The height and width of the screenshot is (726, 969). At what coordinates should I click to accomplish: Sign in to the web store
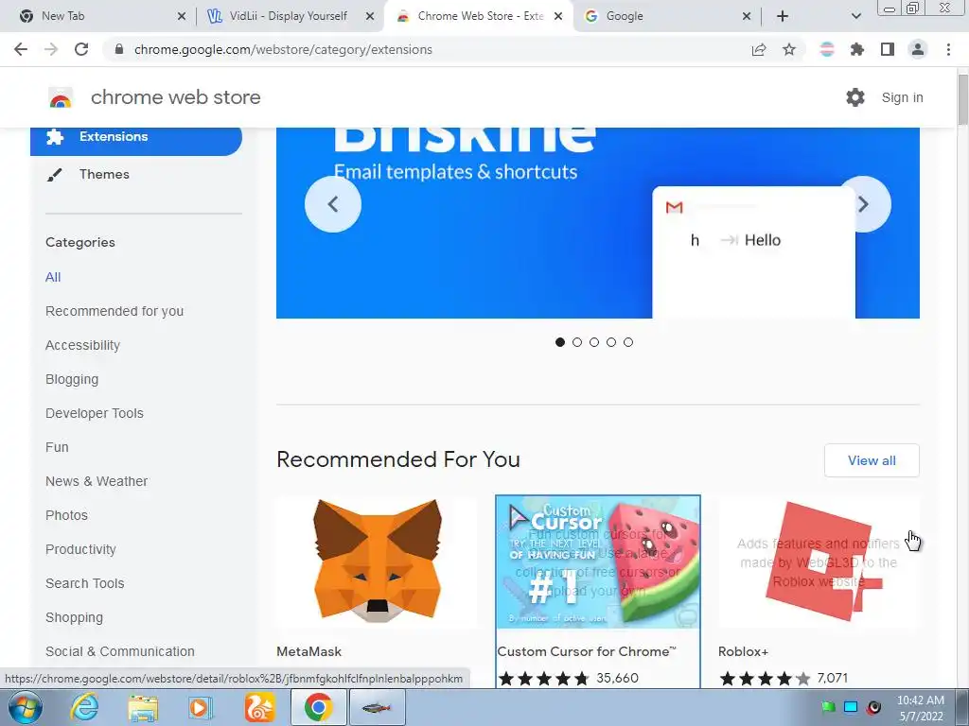[x=902, y=97]
